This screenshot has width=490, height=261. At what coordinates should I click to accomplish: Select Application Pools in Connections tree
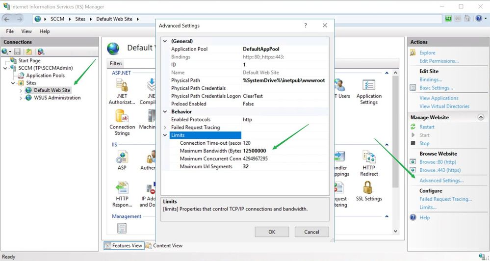click(45, 76)
